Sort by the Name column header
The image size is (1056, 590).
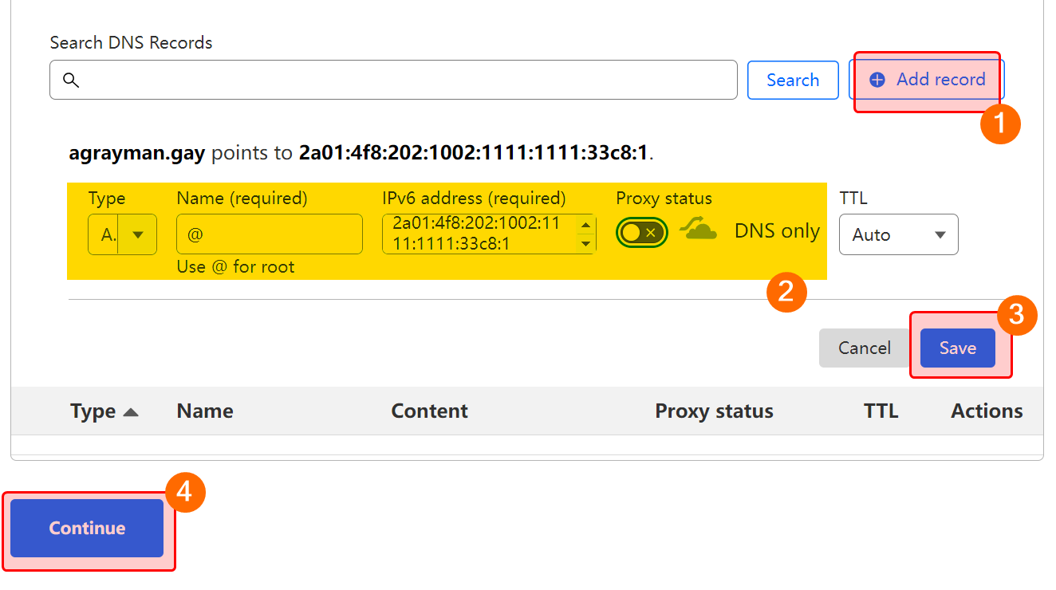tap(205, 411)
